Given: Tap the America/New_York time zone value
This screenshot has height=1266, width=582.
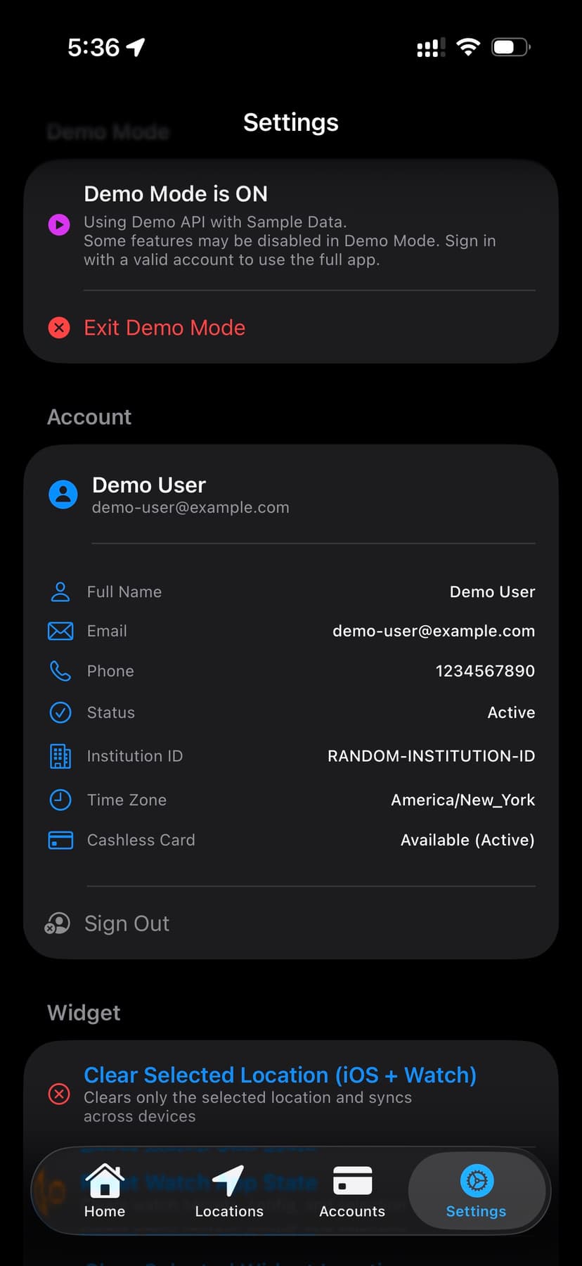Looking at the screenshot, I should 463,800.
